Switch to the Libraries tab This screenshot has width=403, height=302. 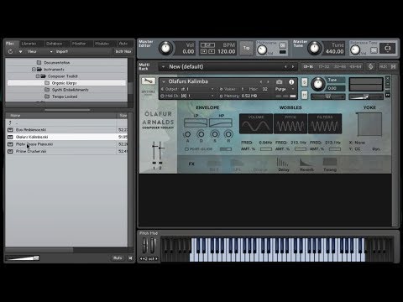[29, 44]
